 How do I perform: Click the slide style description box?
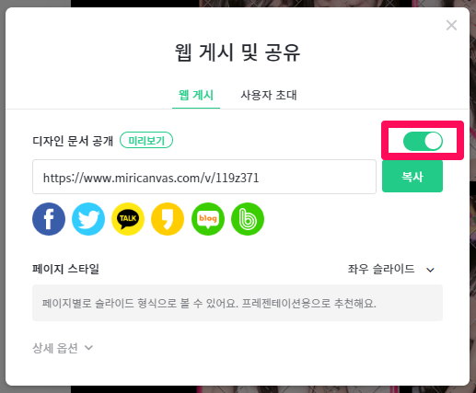[238, 303]
